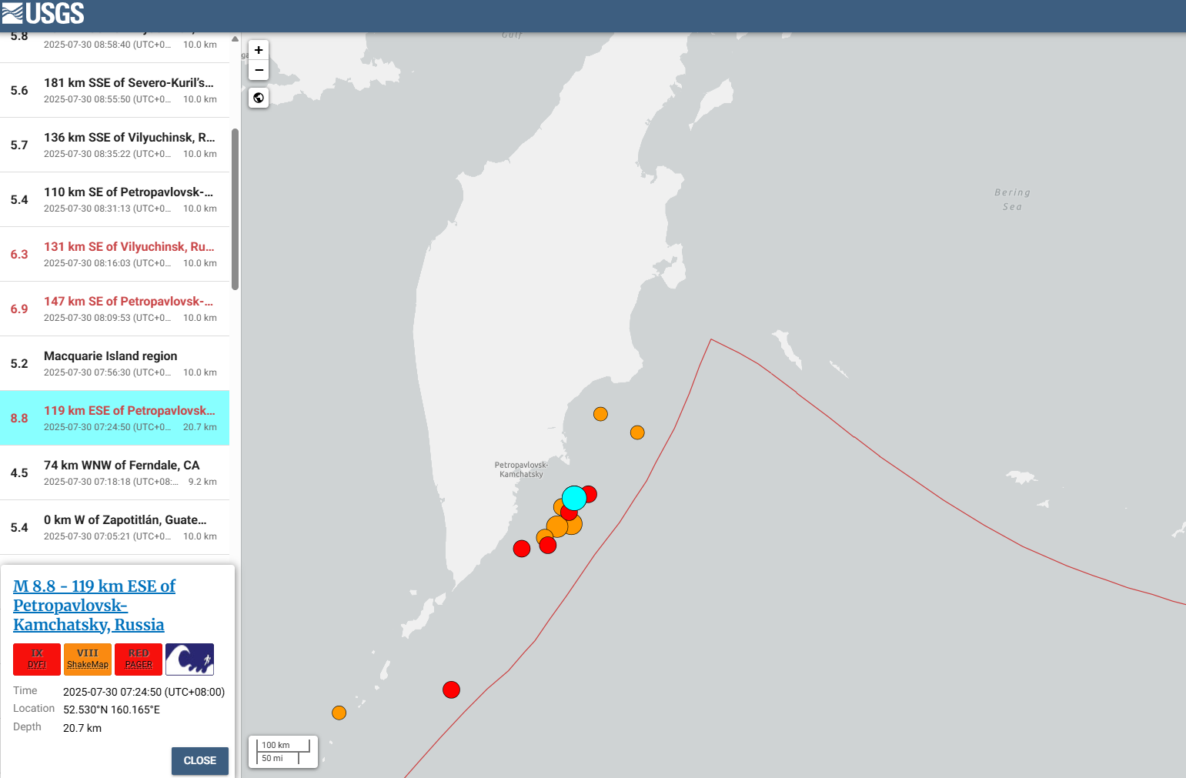The image size is (1186, 778).
Task: Open the RED PAGER alert badge
Action: [x=139, y=659]
